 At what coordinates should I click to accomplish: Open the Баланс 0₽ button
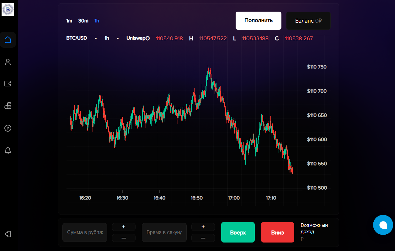click(x=308, y=21)
